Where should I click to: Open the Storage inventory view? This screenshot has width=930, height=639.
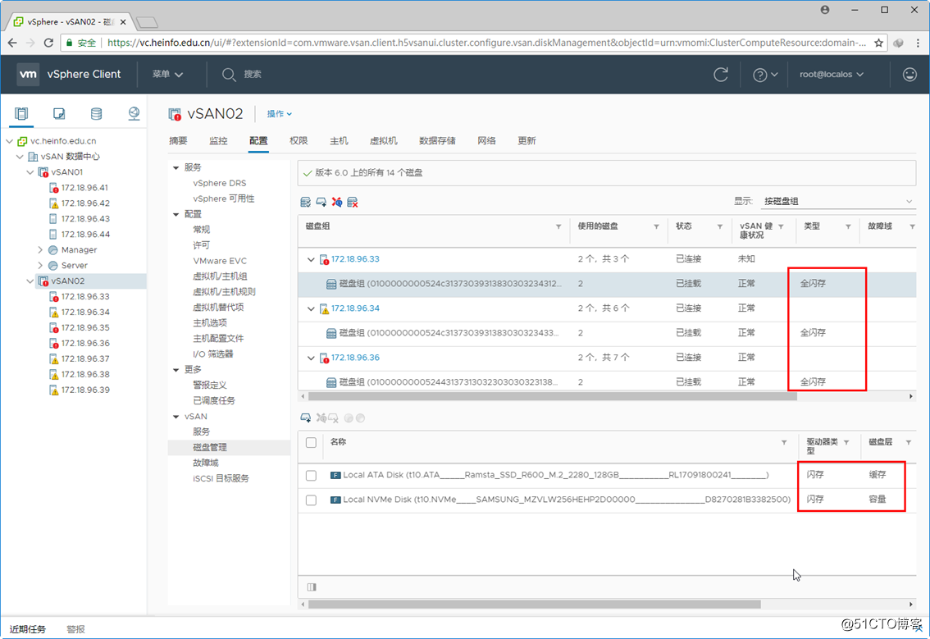[96, 113]
